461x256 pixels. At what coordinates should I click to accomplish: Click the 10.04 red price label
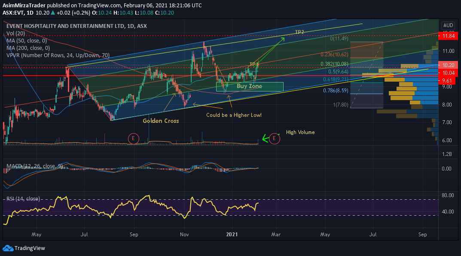(449, 73)
